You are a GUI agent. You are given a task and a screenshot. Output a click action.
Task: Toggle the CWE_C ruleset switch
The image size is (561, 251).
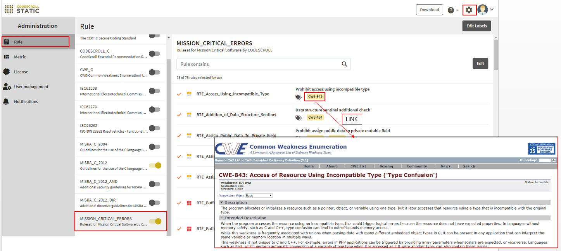point(155,72)
